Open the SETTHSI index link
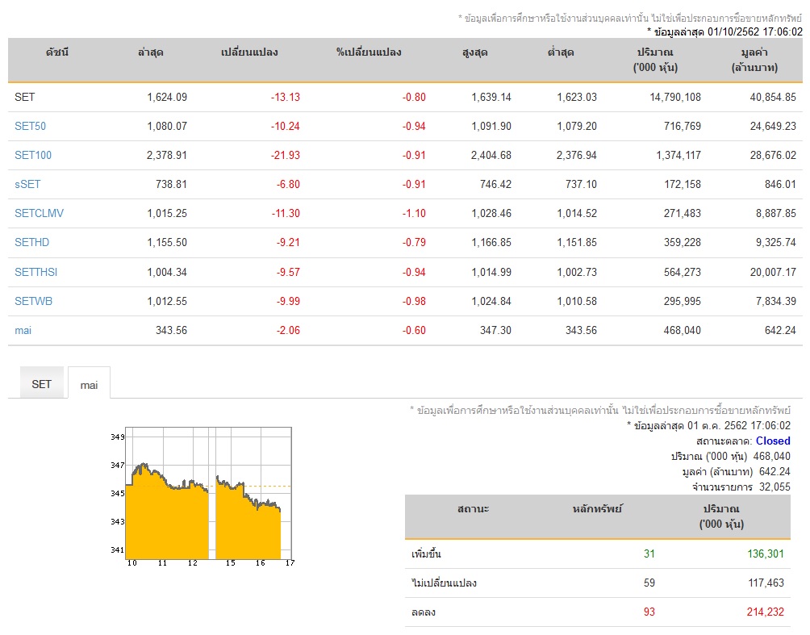 35,272
